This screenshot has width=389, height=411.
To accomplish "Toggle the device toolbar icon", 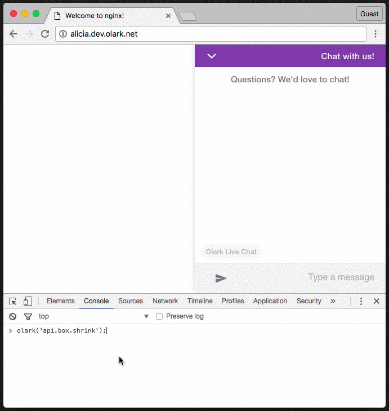I will pyautogui.click(x=28, y=301).
